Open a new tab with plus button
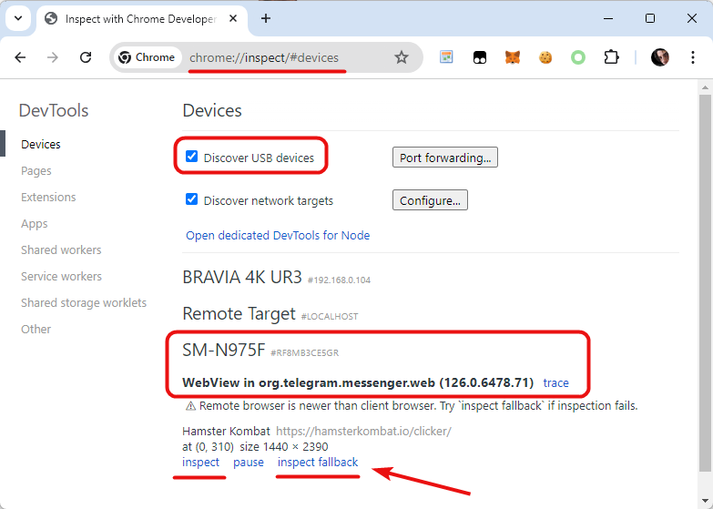This screenshot has width=713, height=509. (x=266, y=18)
